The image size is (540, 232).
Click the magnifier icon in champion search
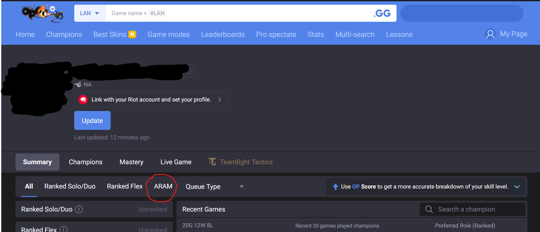pos(429,209)
